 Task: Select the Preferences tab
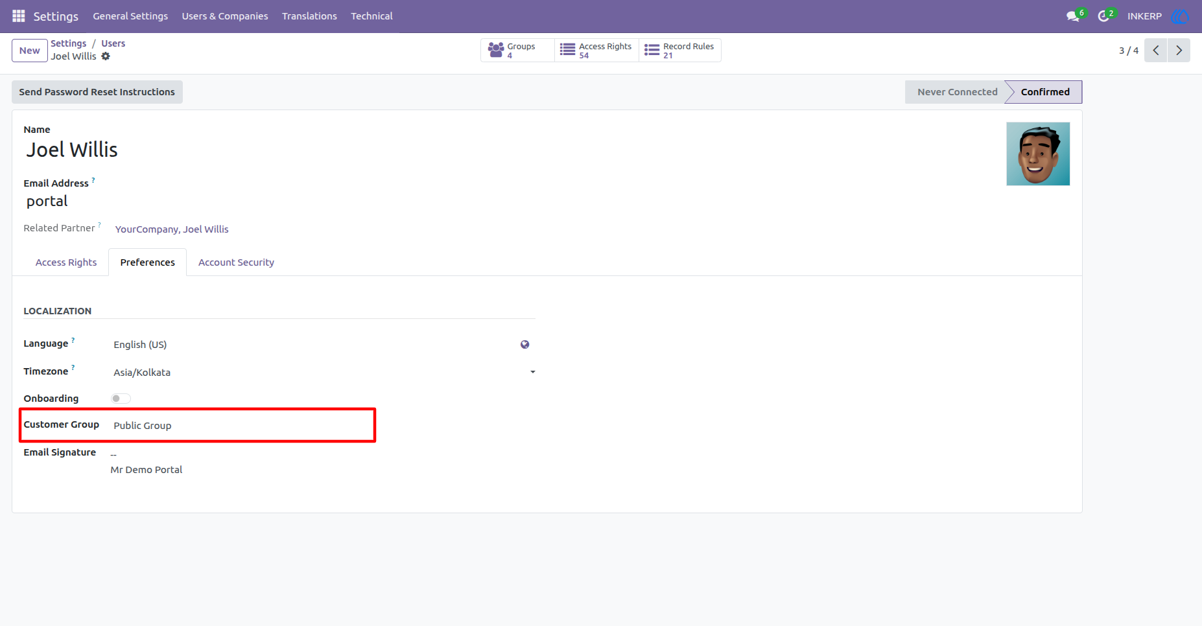click(x=148, y=262)
